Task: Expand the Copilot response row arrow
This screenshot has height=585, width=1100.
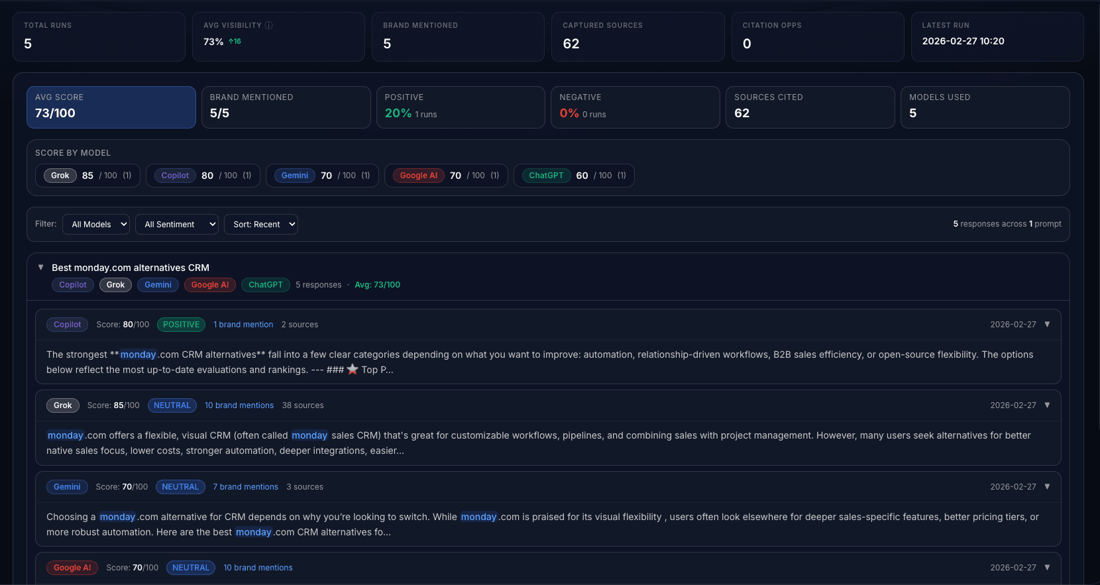Action: (1047, 325)
